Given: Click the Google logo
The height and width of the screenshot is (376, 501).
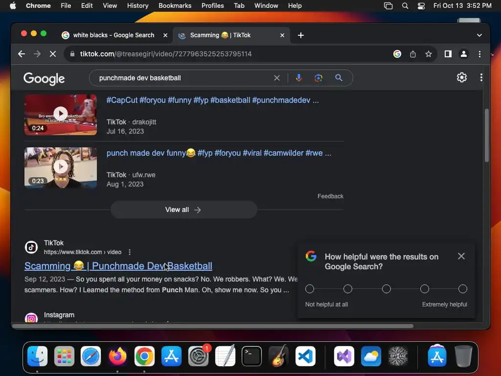Looking at the screenshot, I should [44, 79].
